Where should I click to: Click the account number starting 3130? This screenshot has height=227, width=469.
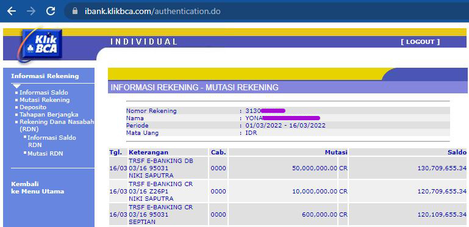pyautogui.click(x=265, y=110)
